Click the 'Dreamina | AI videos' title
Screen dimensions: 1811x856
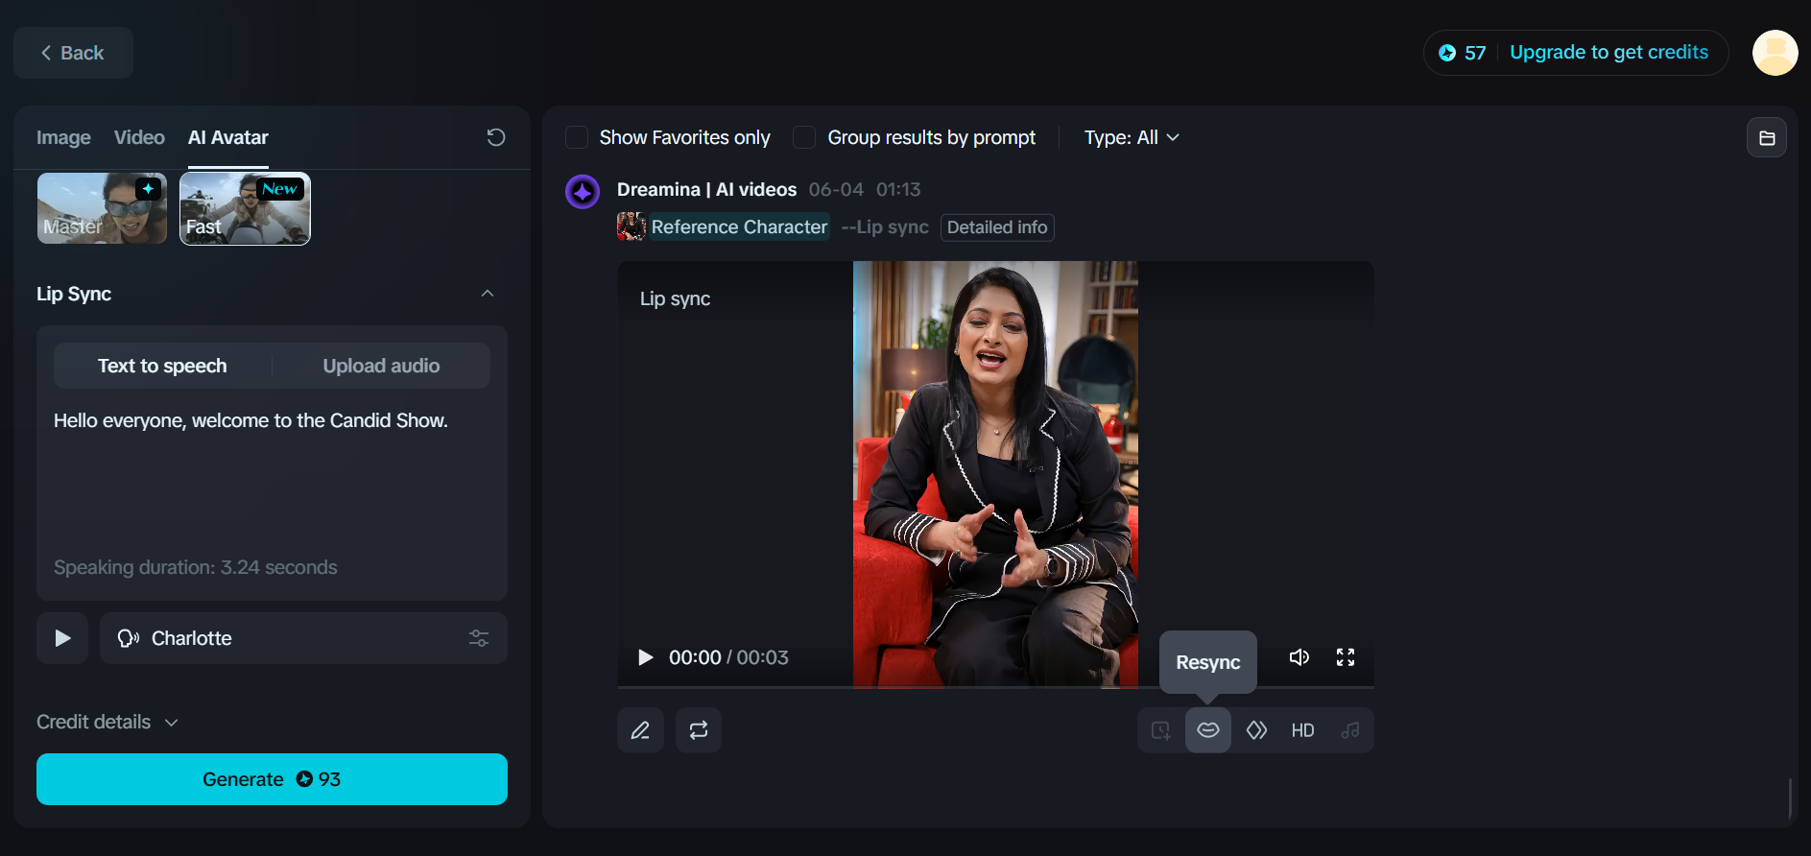(706, 189)
